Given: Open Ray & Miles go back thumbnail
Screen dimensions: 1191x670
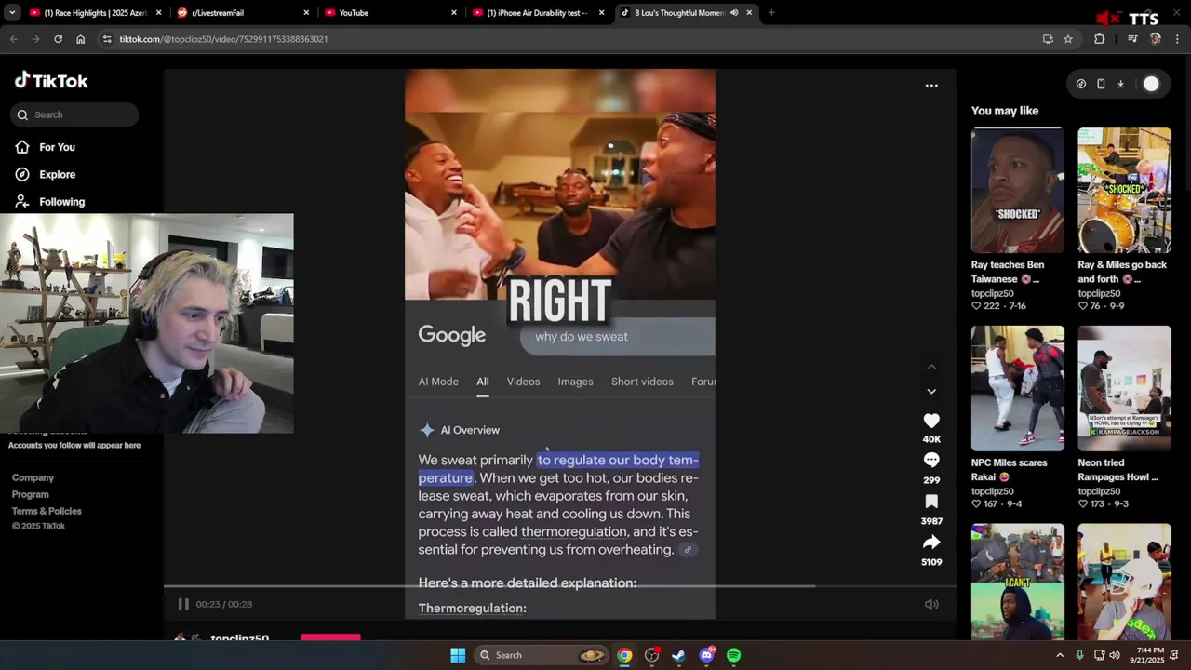Looking at the screenshot, I should 1124,190.
